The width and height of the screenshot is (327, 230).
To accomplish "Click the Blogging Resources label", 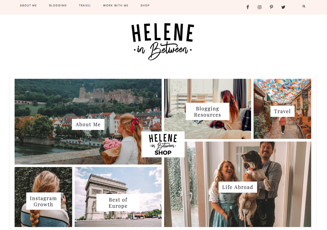I will click(207, 112).
